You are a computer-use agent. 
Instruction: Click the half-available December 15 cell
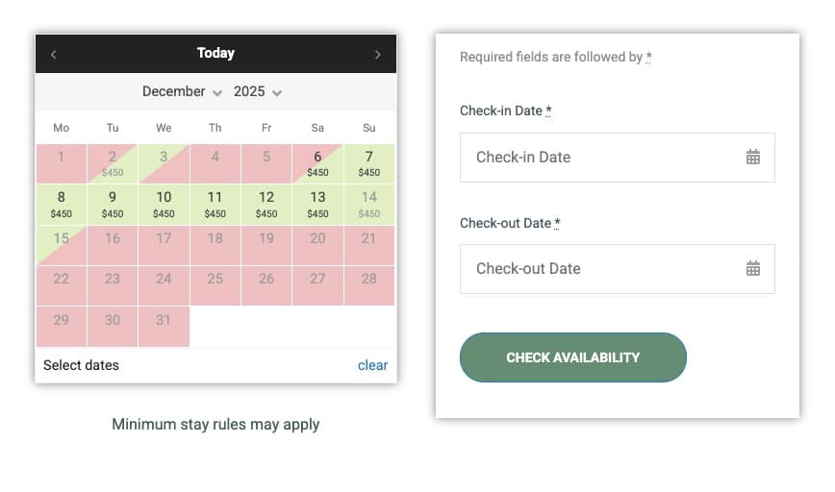tap(62, 245)
